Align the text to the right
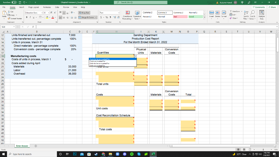The width and height of the screenshot is (279, 157). (68, 17)
